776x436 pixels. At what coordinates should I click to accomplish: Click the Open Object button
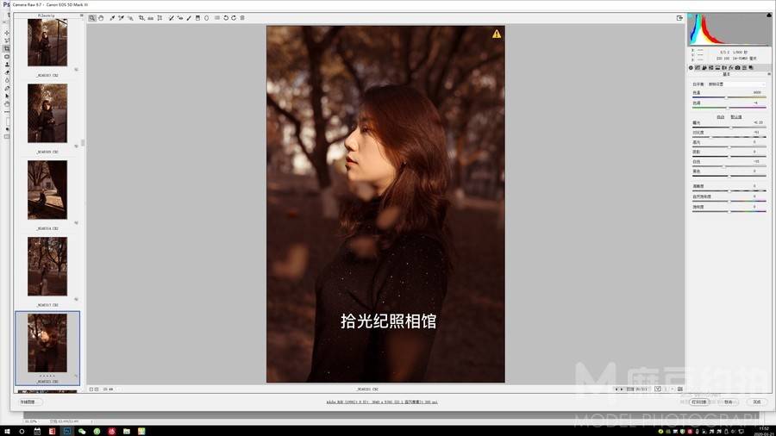tap(699, 402)
